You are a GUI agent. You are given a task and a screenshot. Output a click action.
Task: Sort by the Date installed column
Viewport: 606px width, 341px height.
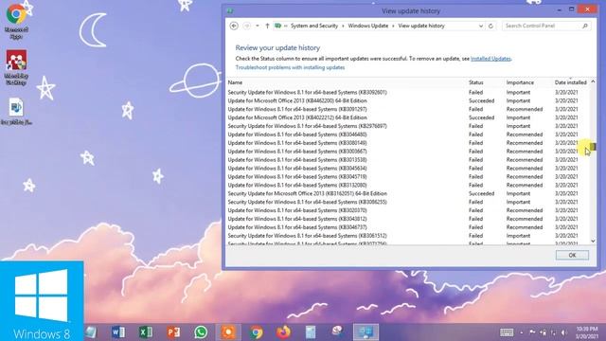(x=570, y=82)
